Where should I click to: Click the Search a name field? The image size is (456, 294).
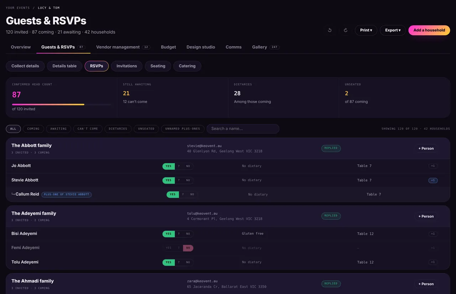tap(243, 129)
